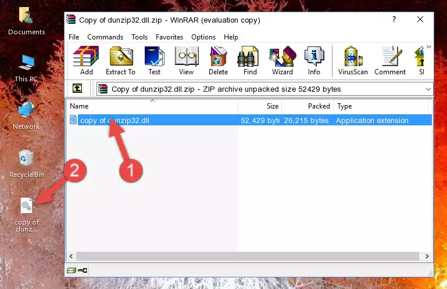
Task: Select the Network desktop icon
Action: (26, 115)
